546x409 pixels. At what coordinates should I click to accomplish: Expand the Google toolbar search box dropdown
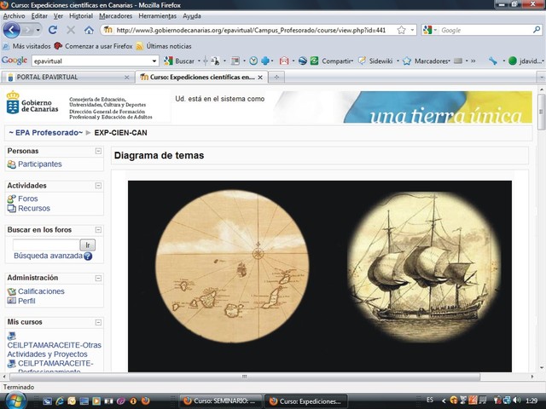pos(154,61)
